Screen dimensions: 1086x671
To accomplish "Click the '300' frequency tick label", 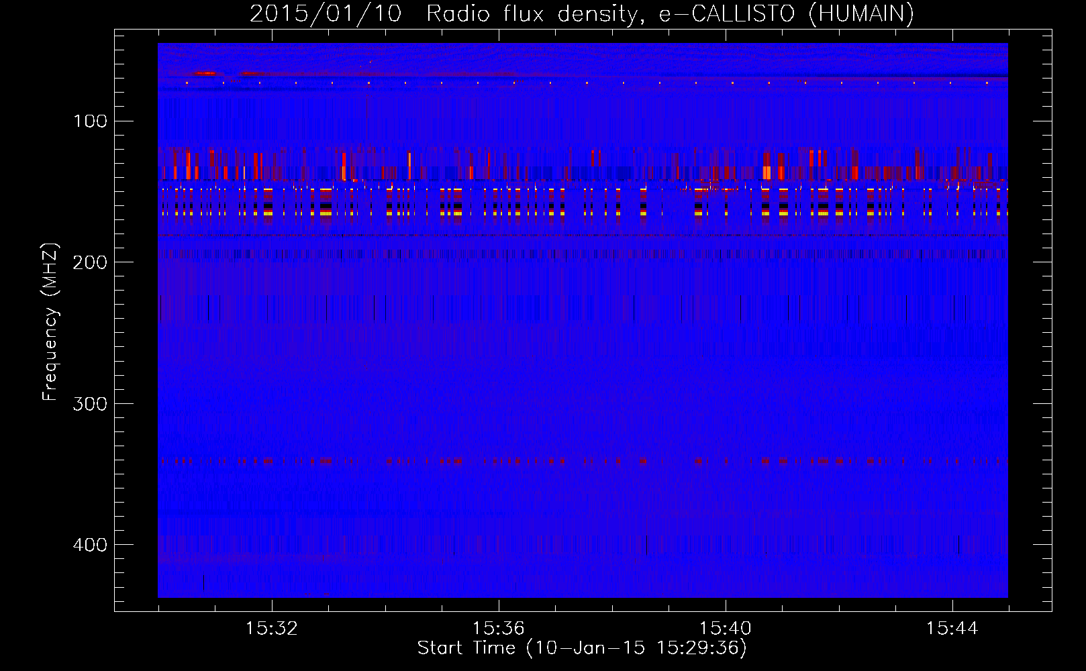I will 90,403.
